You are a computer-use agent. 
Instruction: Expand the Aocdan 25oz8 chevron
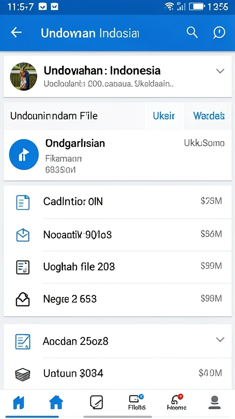click(220, 340)
